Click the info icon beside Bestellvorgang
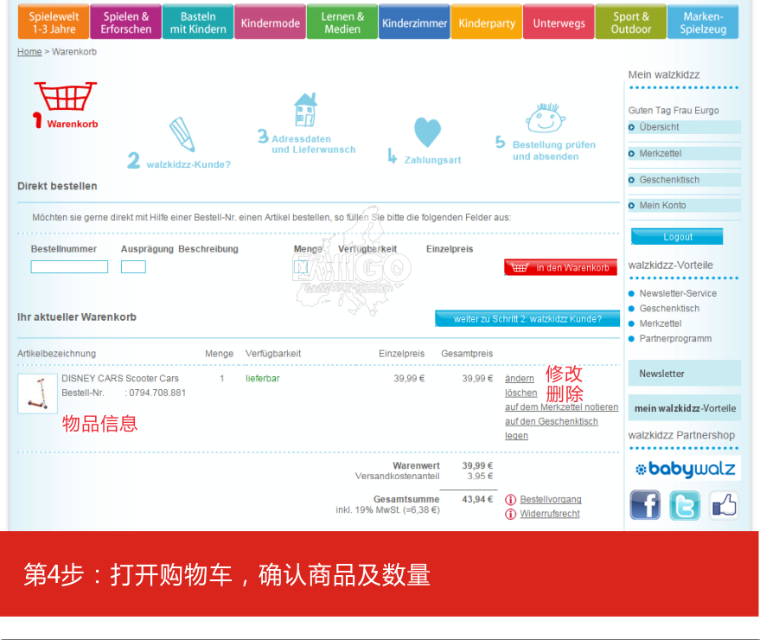The height and width of the screenshot is (640, 760). coord(511,500)
